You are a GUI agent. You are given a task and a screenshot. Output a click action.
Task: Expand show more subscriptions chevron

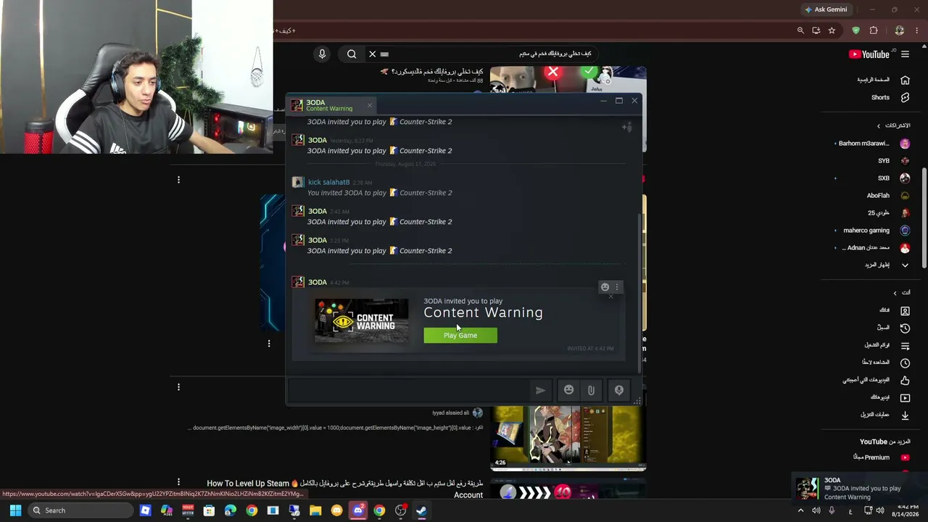tap(905, 265)
